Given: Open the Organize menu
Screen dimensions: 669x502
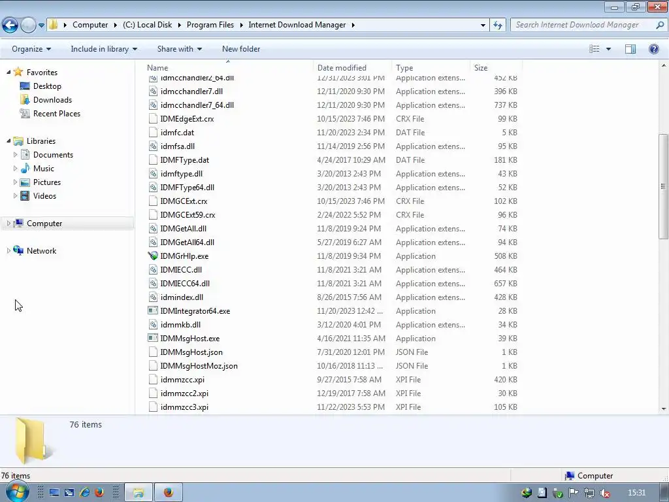Looking at the screenshot, I should click(31, 49).
